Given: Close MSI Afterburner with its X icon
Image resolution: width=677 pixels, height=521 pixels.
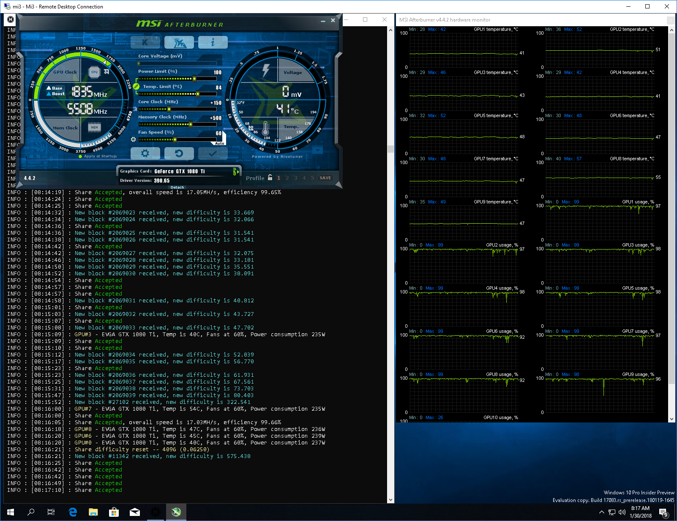Looking at the screenshot, I should click(333, 20).
